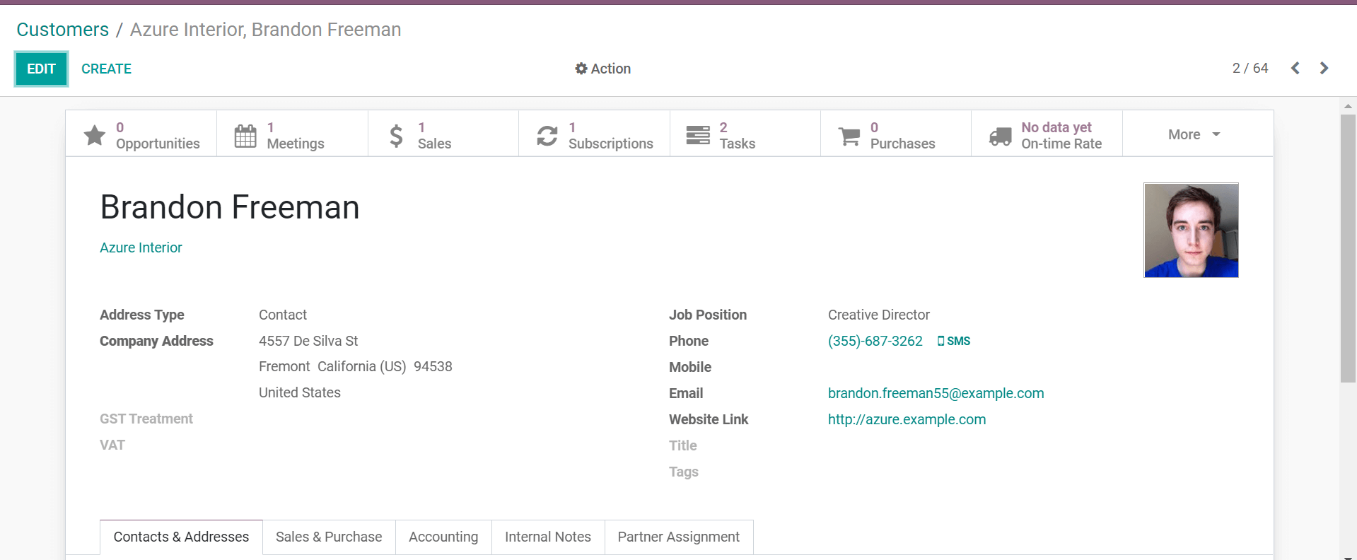Click the zip code 94538
The width and height of the screenshot is (1357, 560).
pos(433,366)
